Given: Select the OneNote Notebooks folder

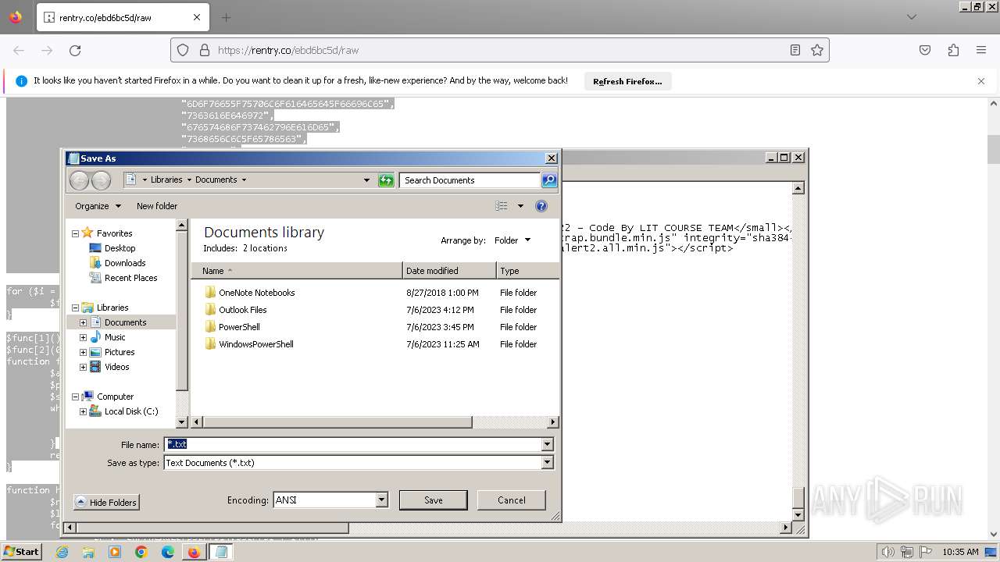Looking at the screenshot, I should tap(256, 293).
